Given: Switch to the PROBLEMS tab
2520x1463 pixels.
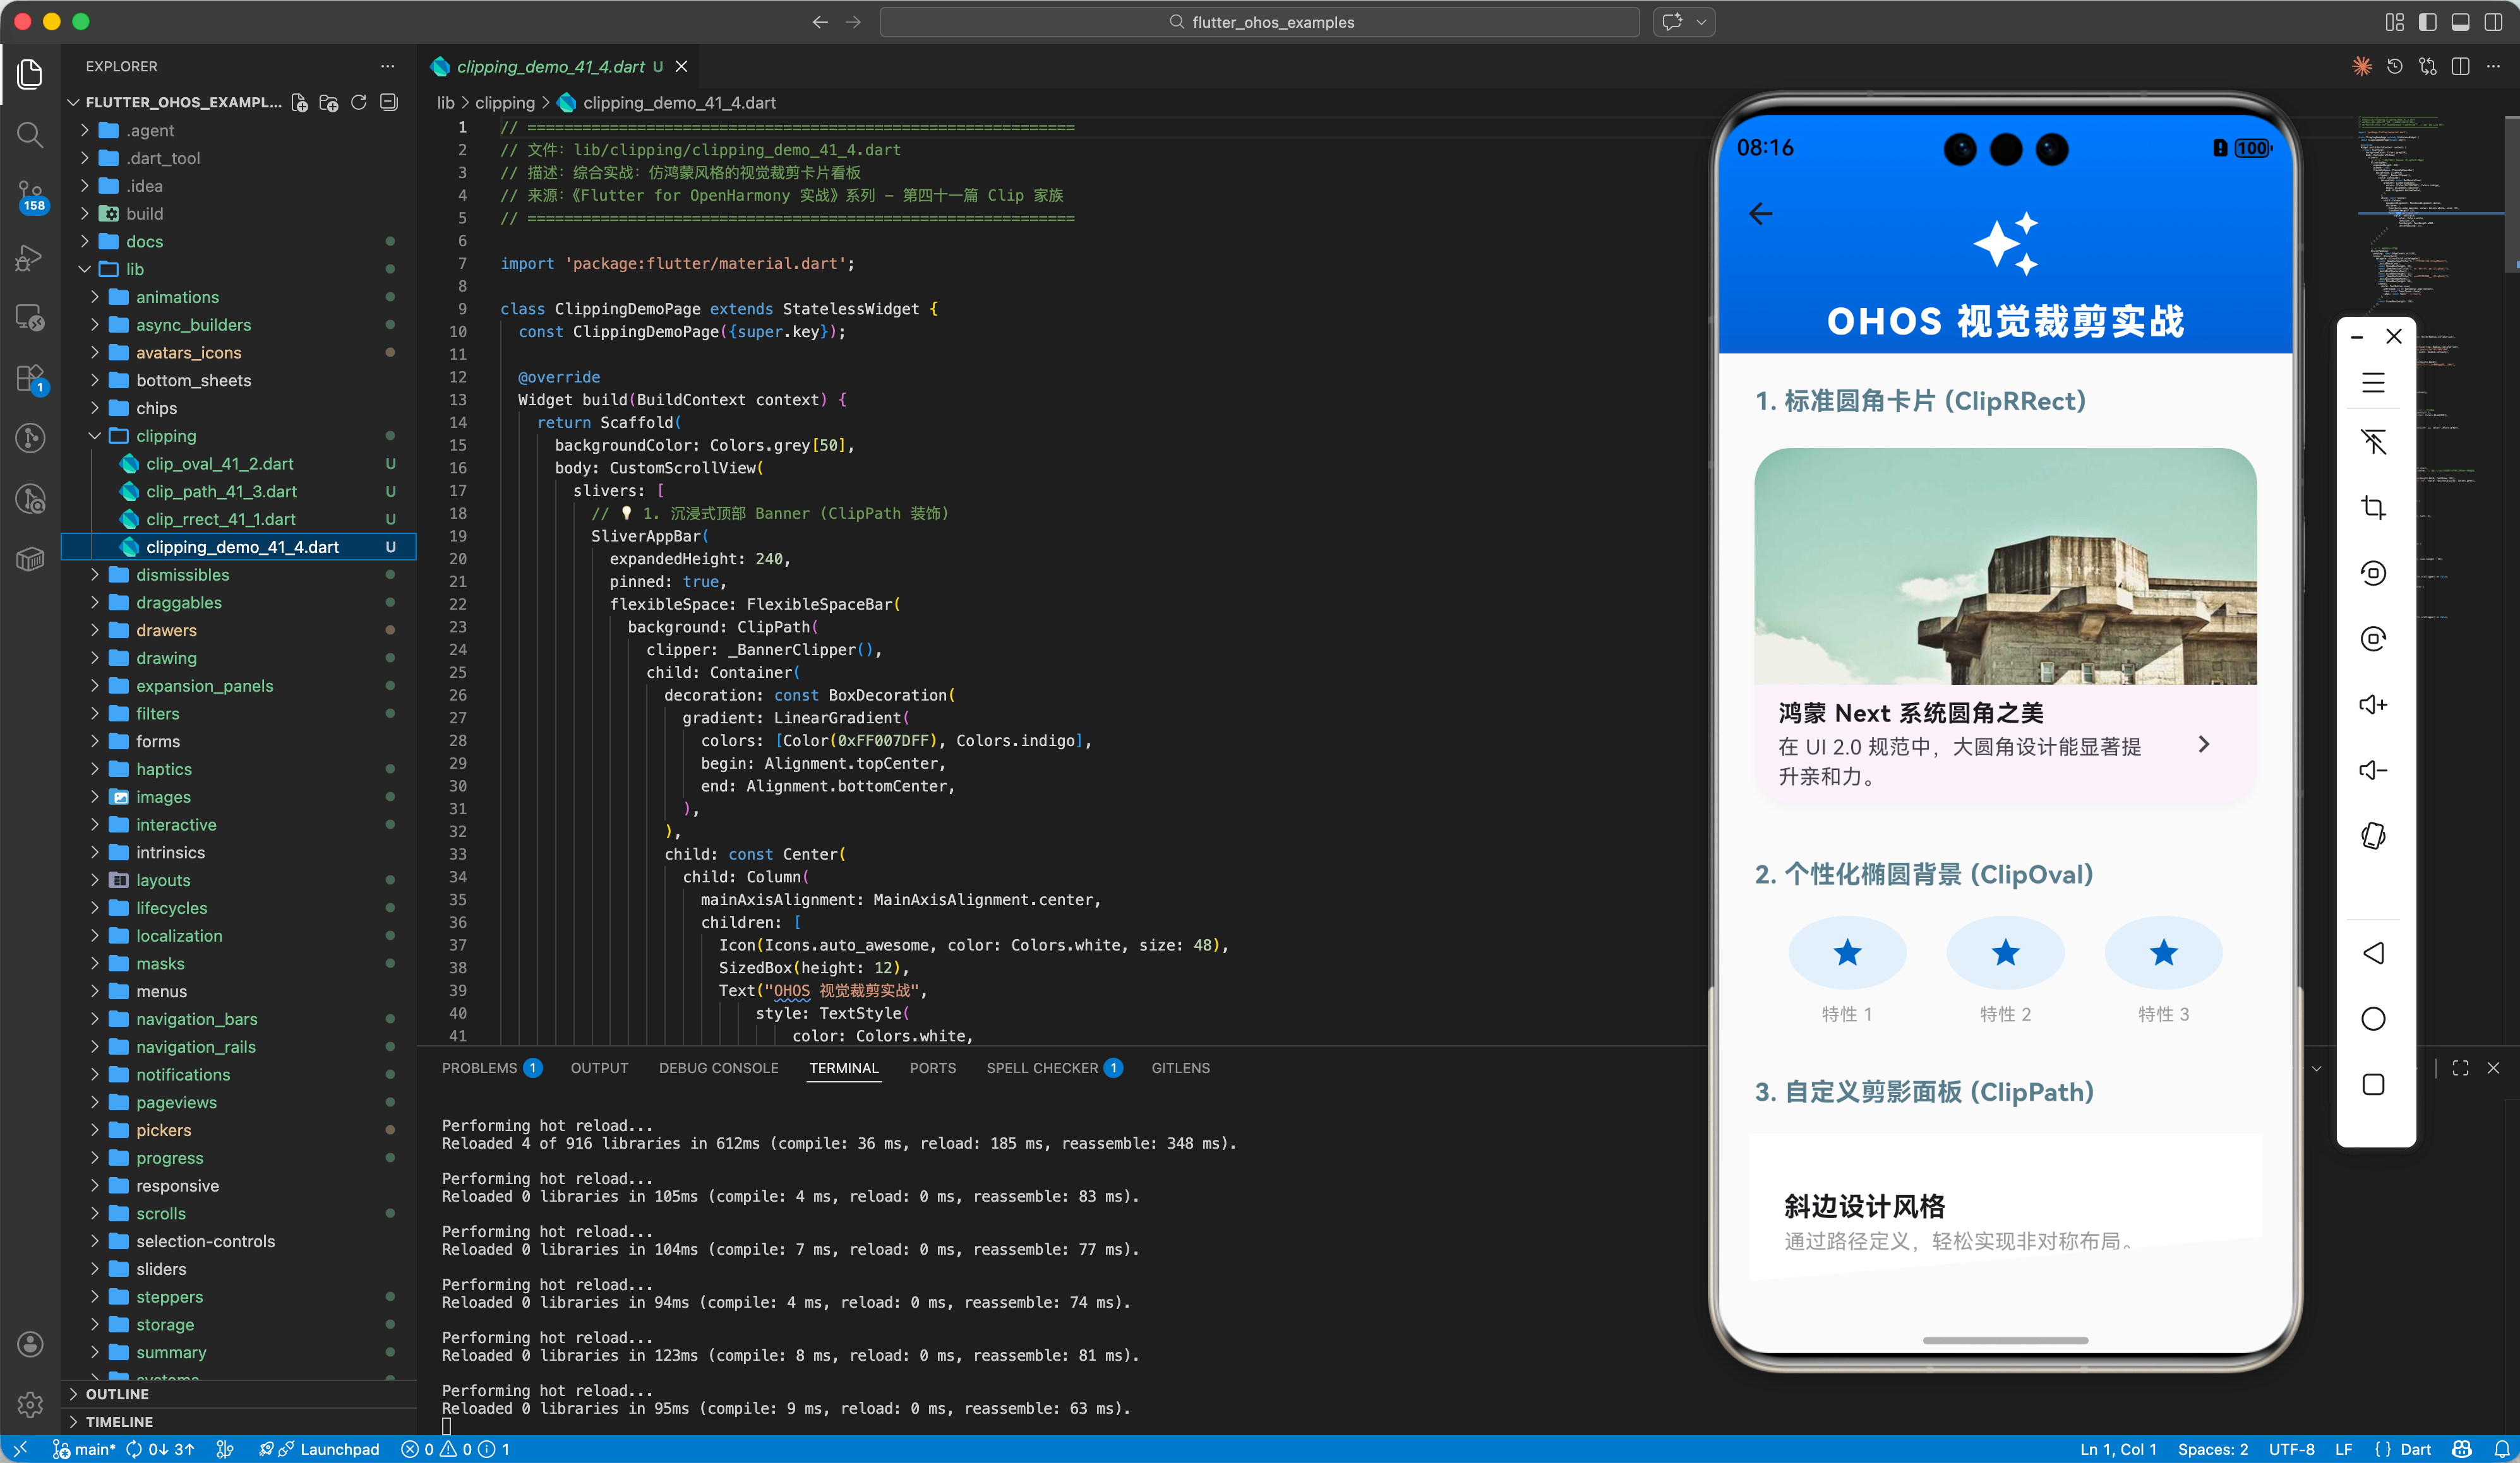Looking at the screenshot, I should click(479, 1067).
